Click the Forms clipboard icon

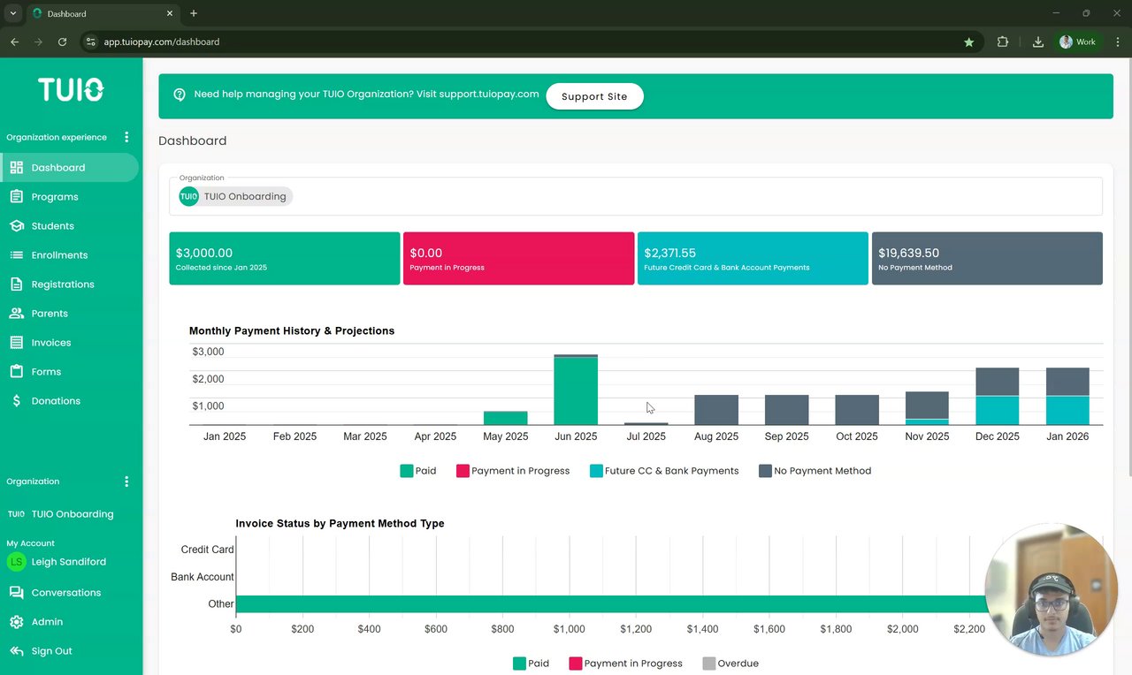16,372
